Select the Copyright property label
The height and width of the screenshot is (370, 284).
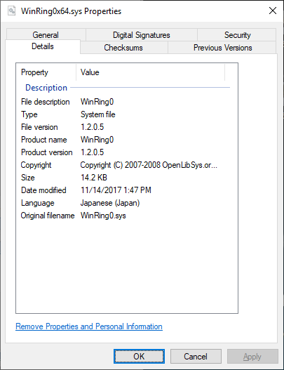click(36, 165)
